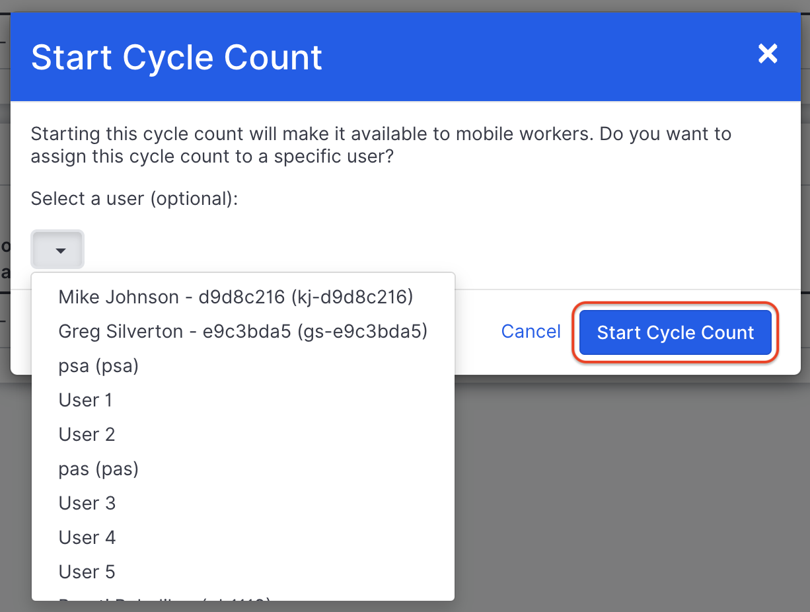Close the Start Cycle Count dialog with the X
Viewport: 810px width, 612px height.
click(768, 54)
